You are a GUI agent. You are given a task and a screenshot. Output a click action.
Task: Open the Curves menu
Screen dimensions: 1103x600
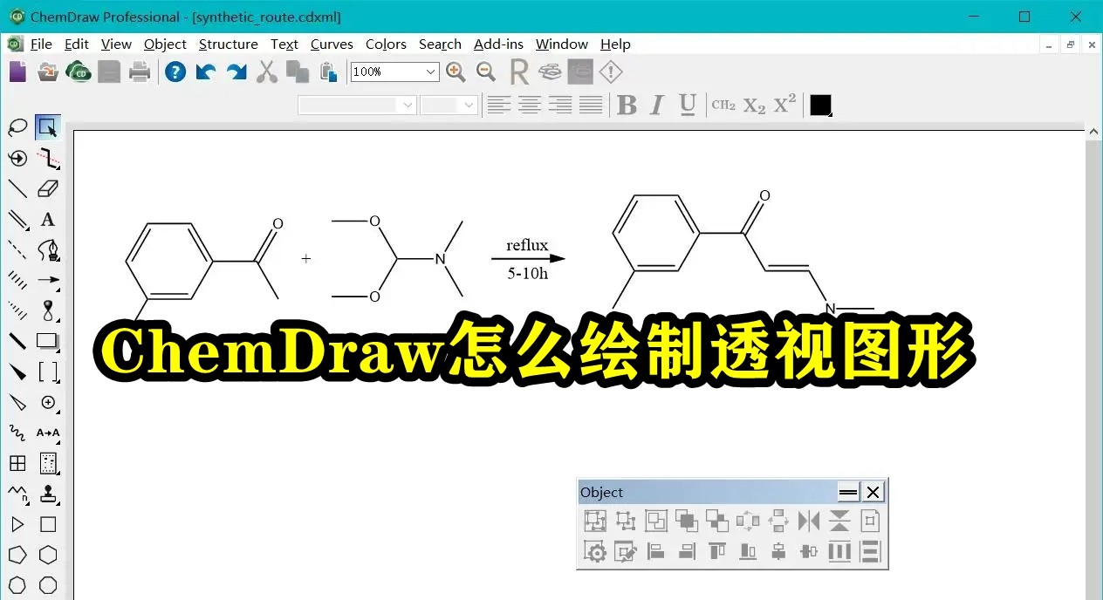coord(332,44)
